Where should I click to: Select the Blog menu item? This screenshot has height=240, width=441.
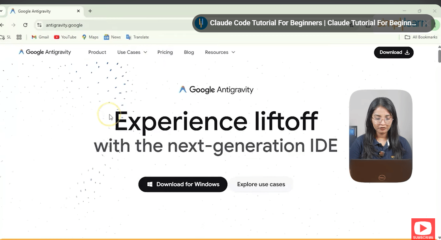189,52
